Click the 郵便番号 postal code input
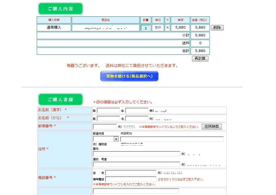Image resolution: width=276 pixels, height=195 pixels. coord(105,127)
